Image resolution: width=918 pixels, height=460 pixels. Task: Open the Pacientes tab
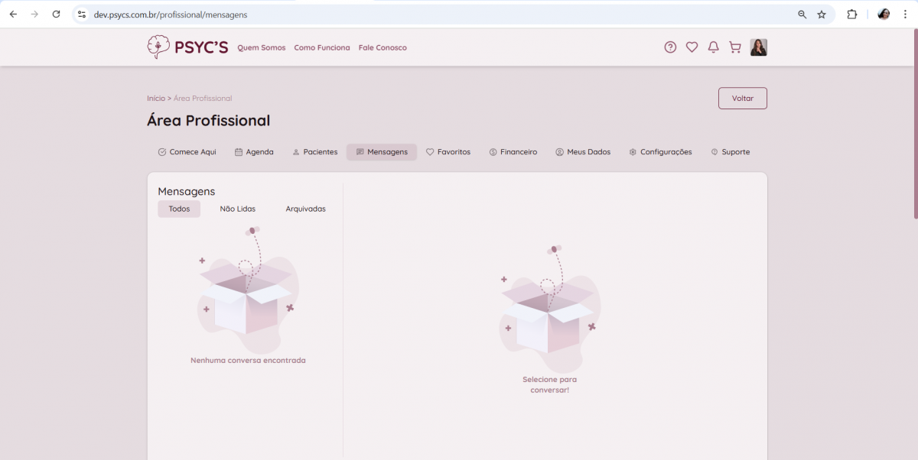[x=314, y=152]
